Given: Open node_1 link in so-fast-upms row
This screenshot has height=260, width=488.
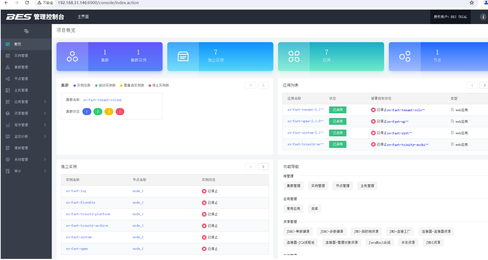Looking at the screenshot, I should (138, 248).
